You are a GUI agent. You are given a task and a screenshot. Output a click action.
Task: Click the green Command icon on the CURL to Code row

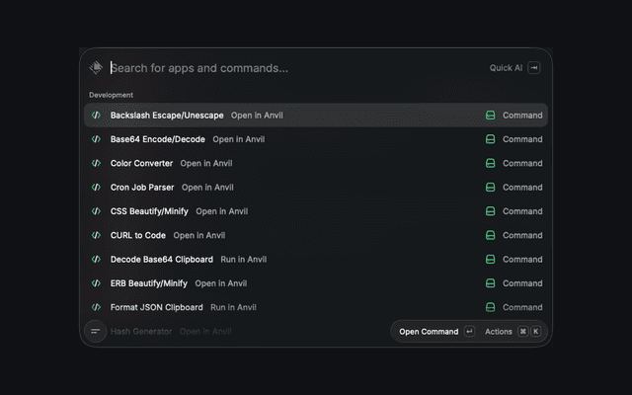click(490, 235)
